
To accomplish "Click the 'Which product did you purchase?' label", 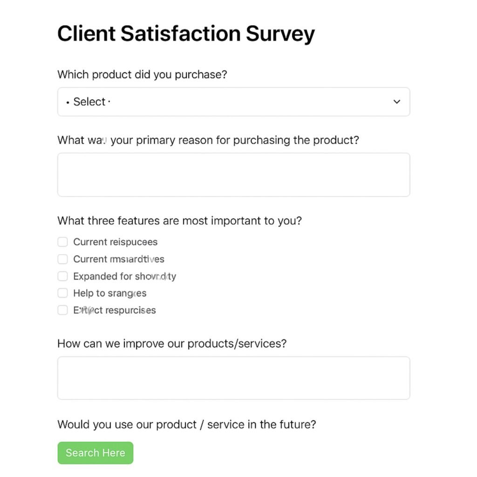I will 142,74.
